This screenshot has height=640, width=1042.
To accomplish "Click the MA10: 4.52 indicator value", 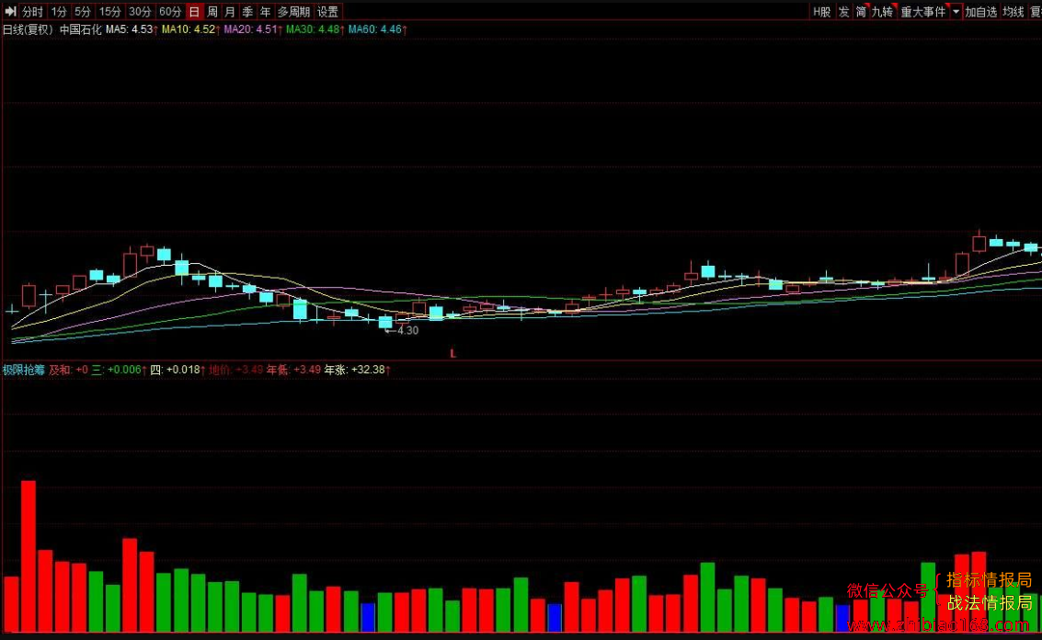I will click(x=190, y=29).
